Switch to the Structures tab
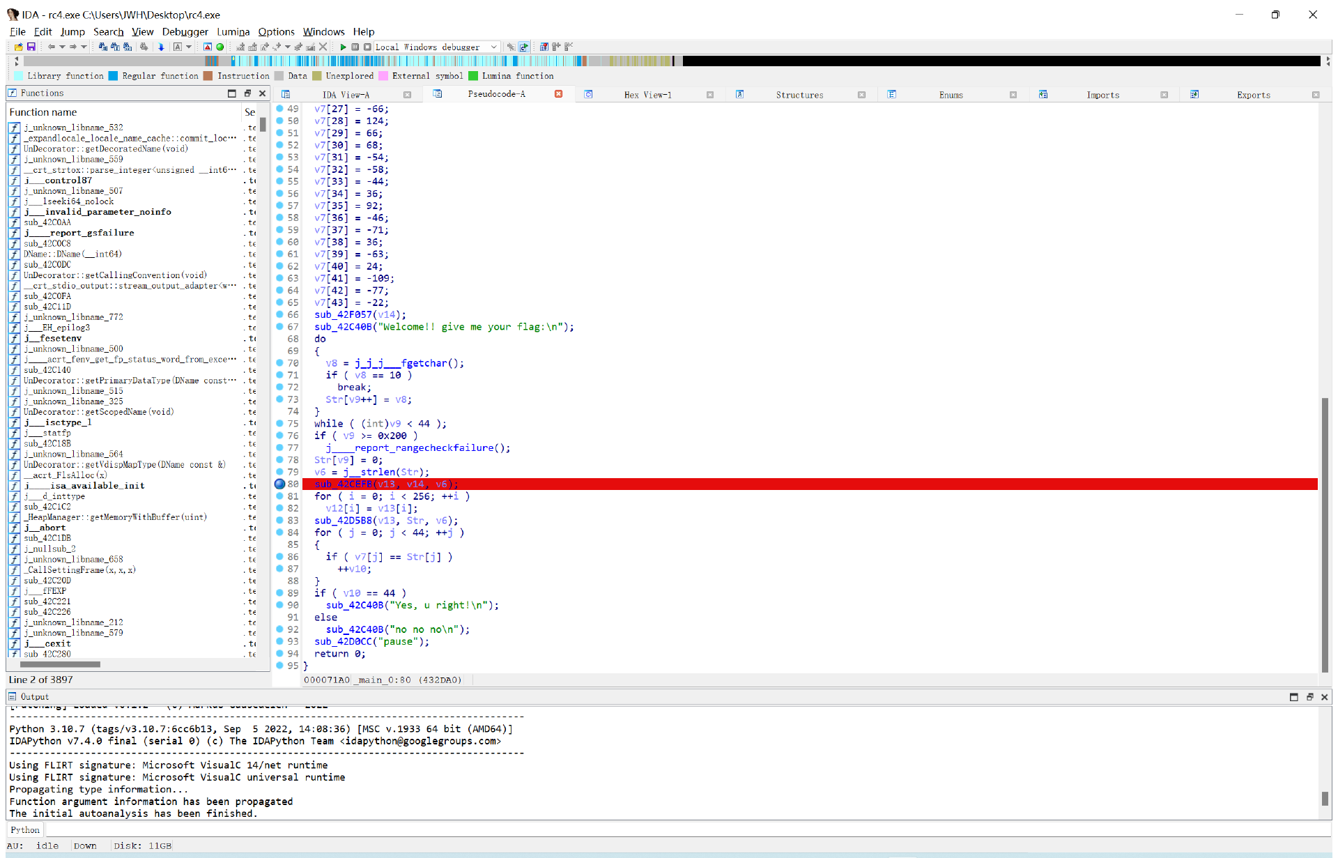The image size is (1338, 858). (x=799, y=95)
